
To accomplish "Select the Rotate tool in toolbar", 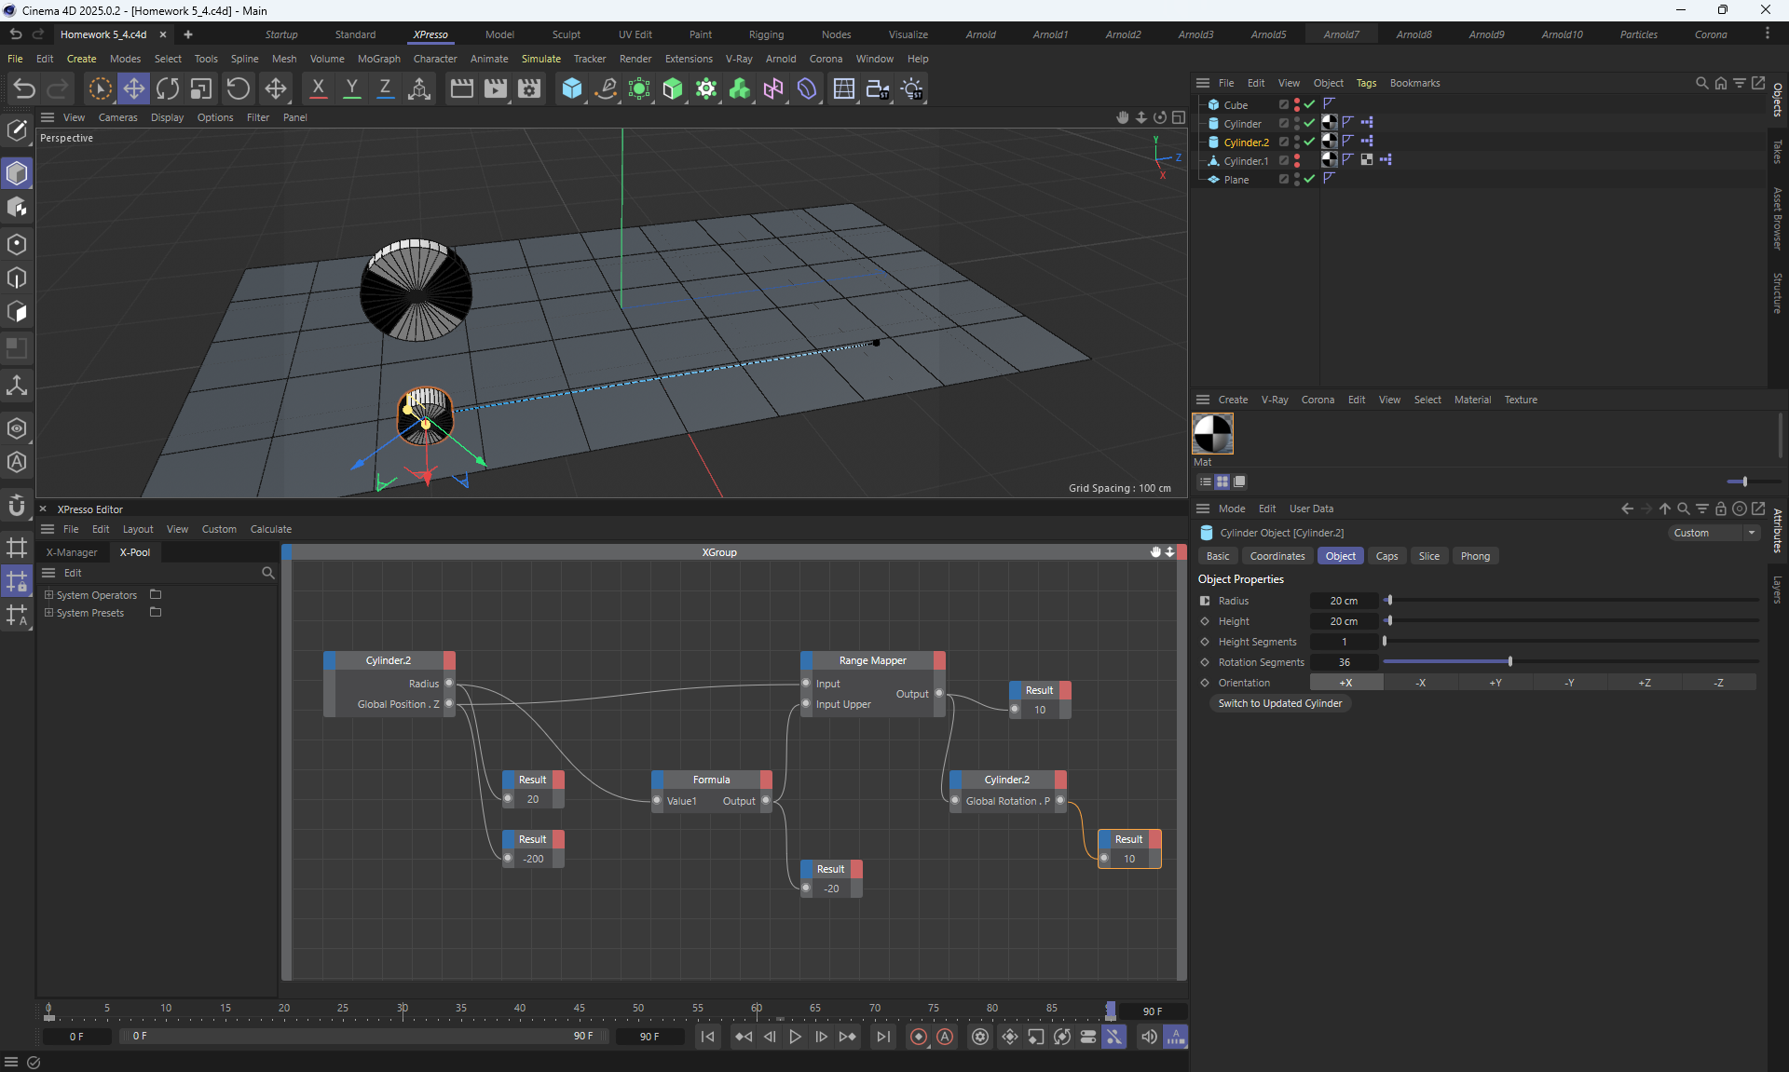I will click(168, 88).
